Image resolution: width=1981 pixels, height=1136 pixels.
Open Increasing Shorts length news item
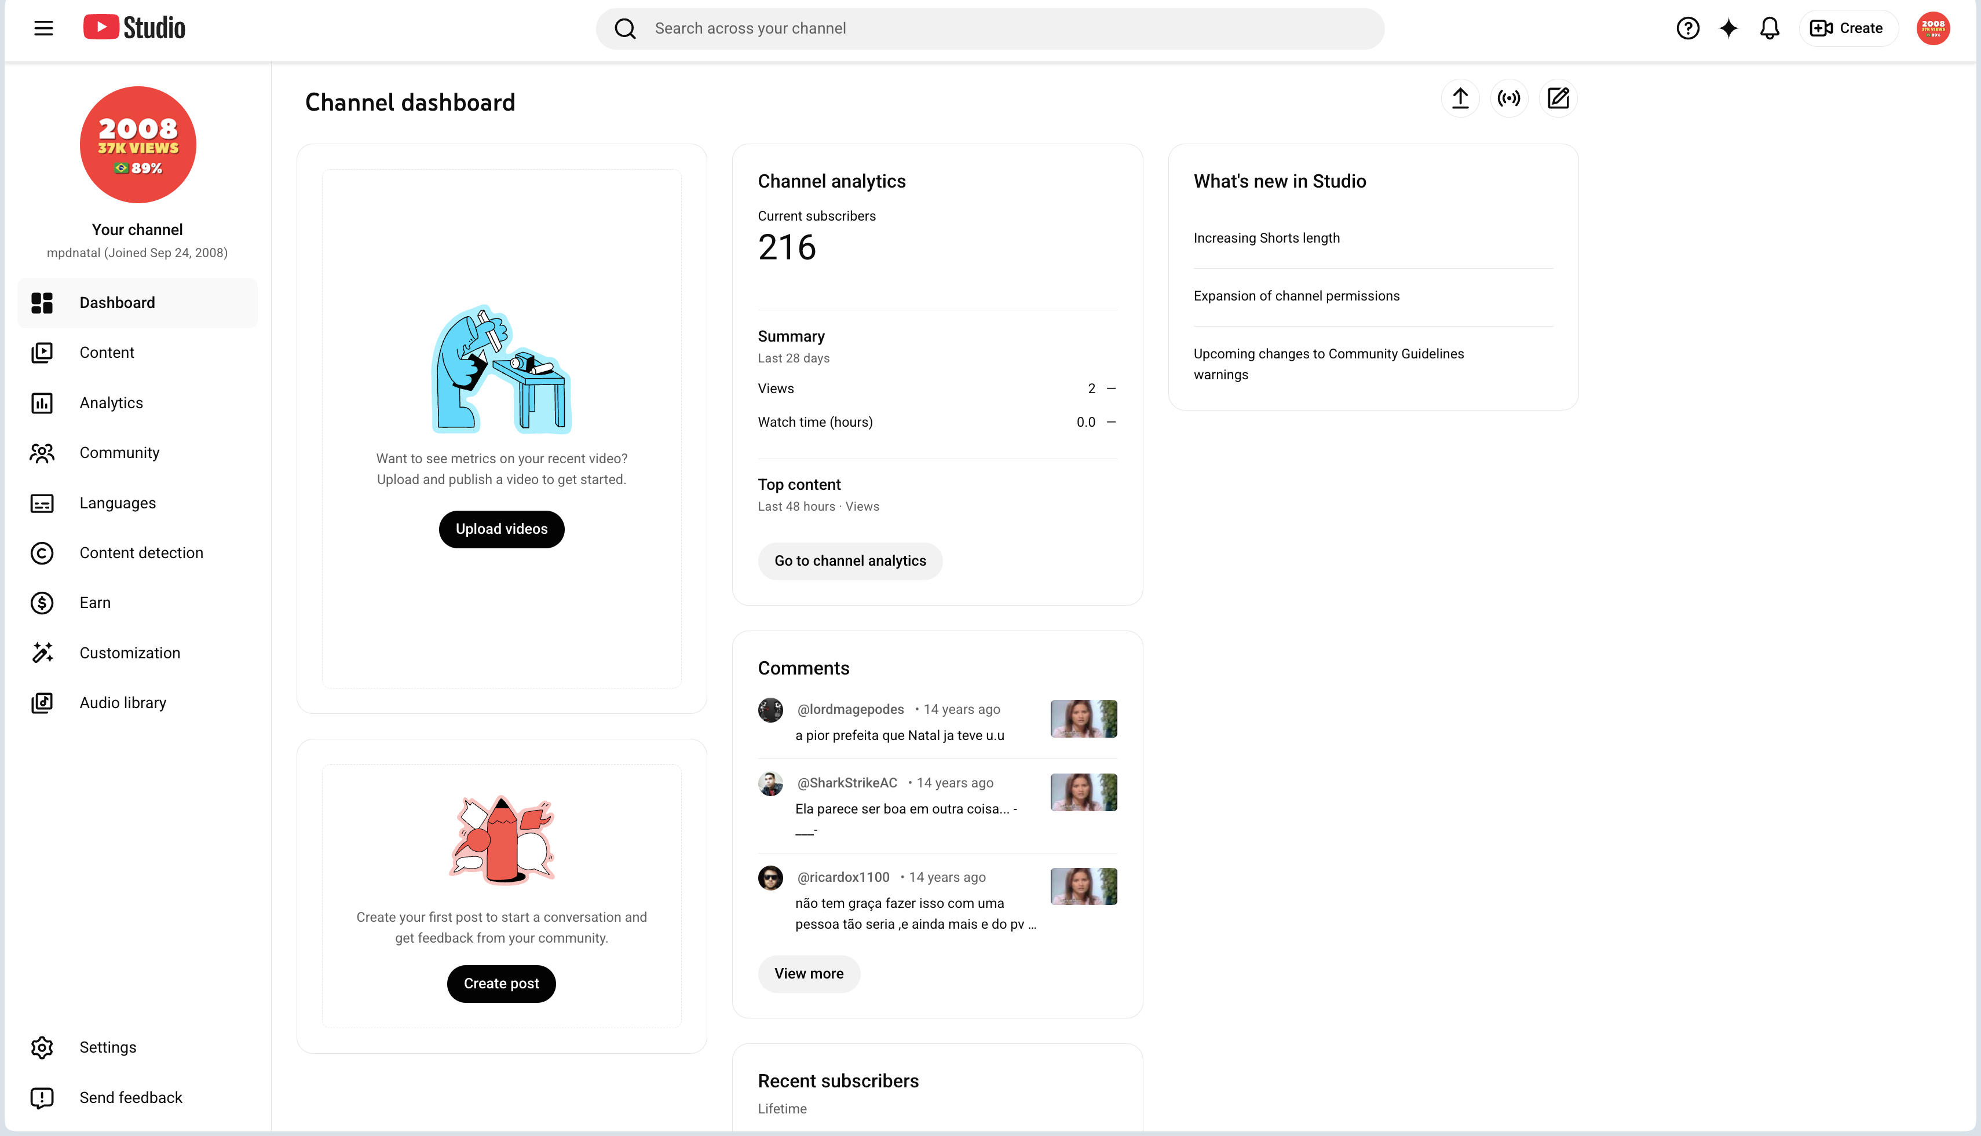click(1266, 238)
